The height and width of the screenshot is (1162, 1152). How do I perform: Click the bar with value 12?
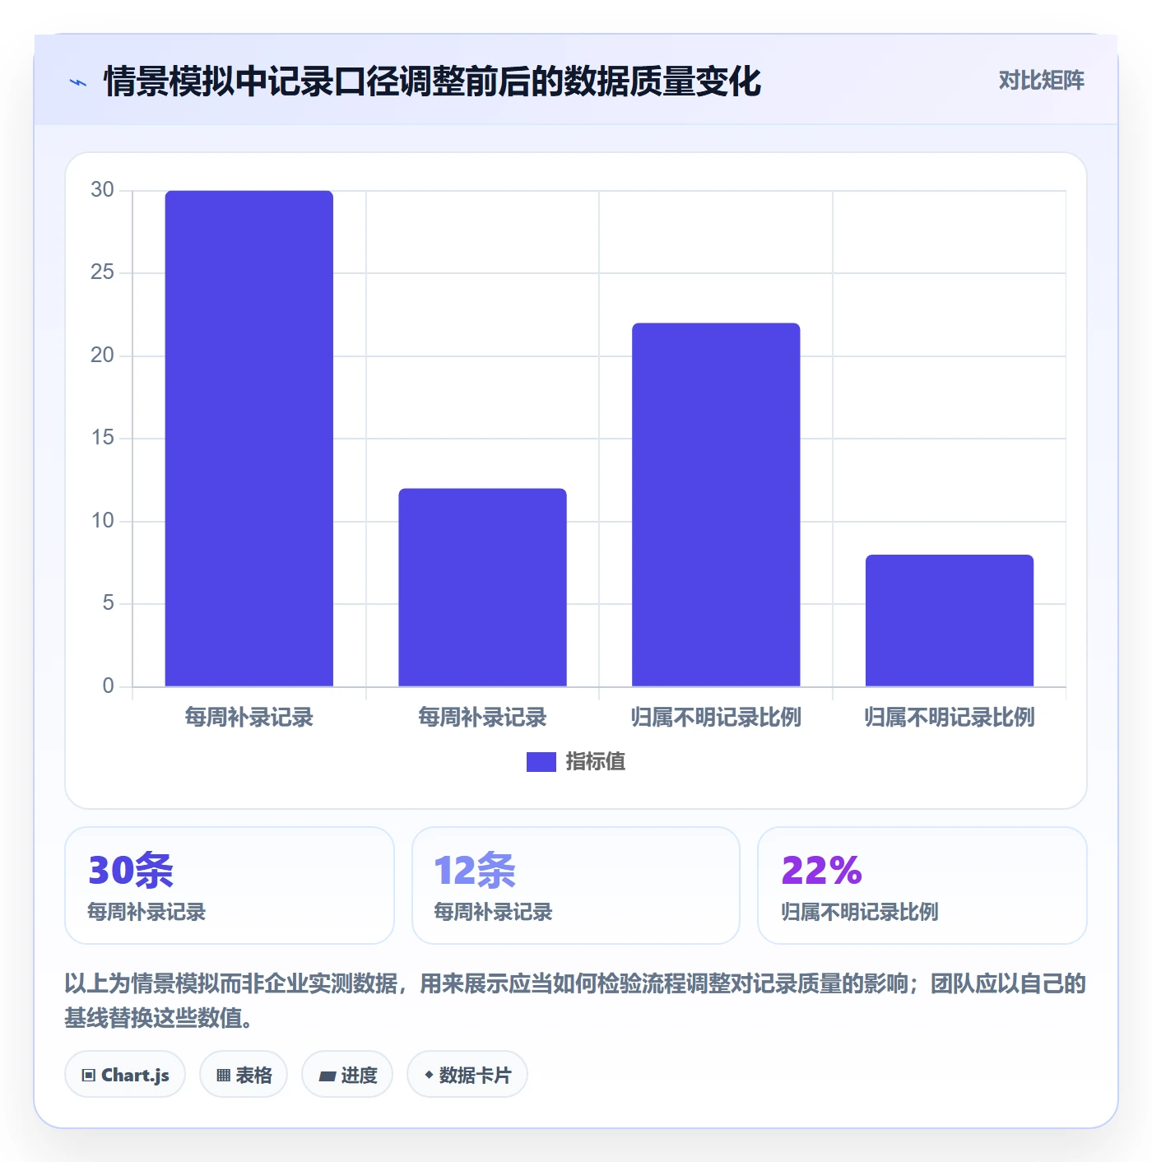[483, 588]
